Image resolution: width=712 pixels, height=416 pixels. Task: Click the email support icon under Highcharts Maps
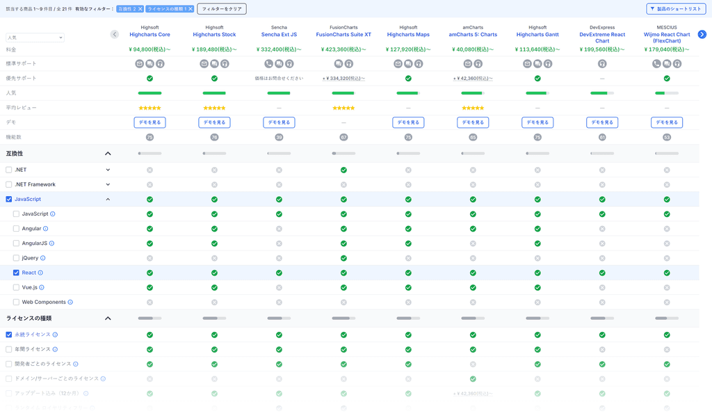click(398, 63)
